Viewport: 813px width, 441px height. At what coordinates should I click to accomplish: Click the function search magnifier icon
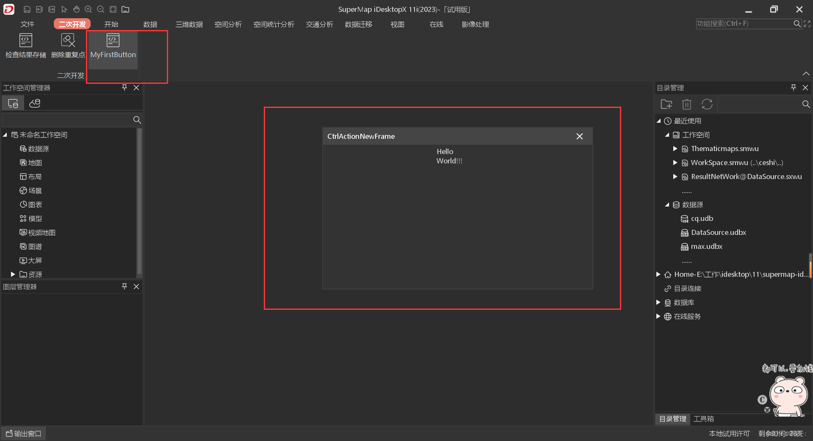tap(797, 24)
